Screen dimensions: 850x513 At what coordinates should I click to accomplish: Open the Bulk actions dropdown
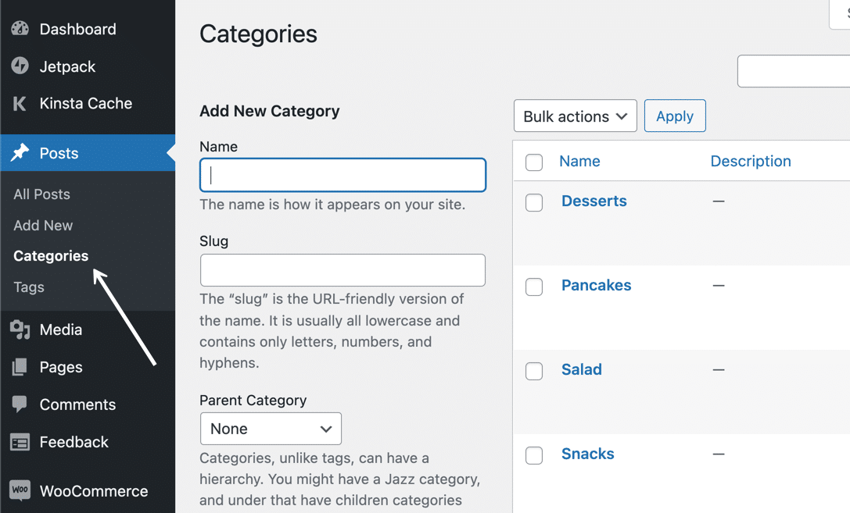575,116
